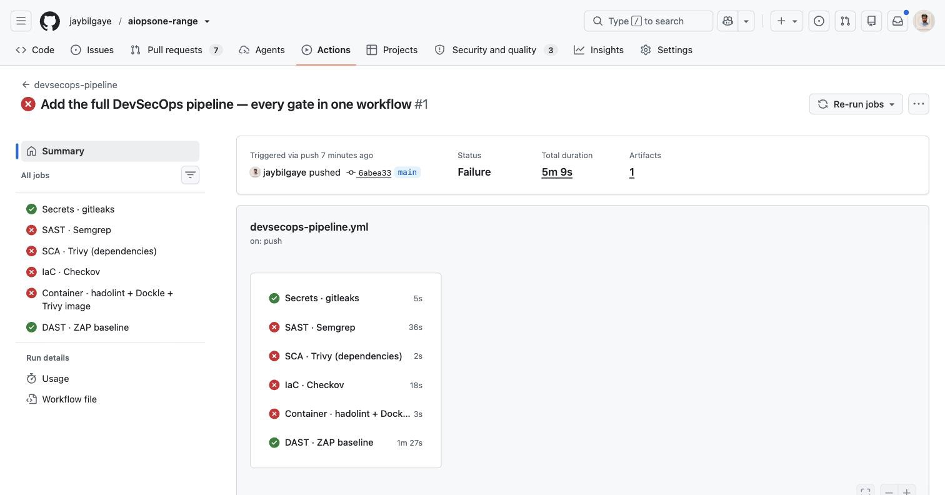945x495 pixels.
Task: Open SAST · Semgrep in workflow graph
Action: click(346, 327)
